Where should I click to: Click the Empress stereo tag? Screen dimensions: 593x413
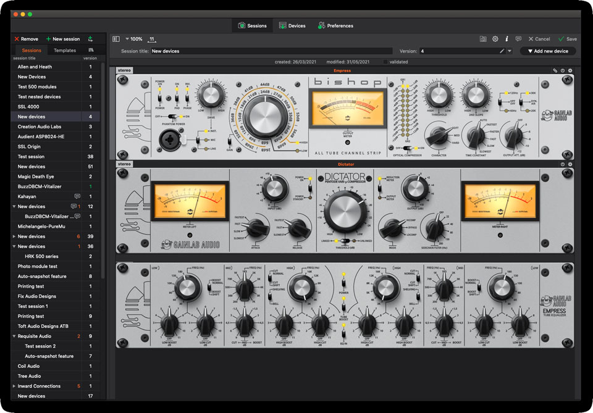tap(124, 70)
